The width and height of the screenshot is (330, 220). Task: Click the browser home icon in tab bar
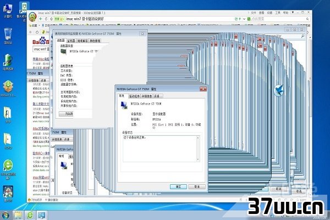pos(37,32)
